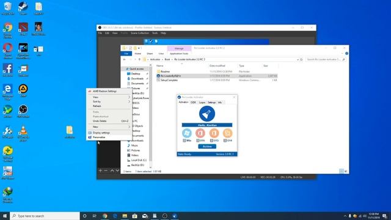Image resolution: width=391 pixels, height=220 pixels.
Task: Open the CyberLink PowerDirector desktop shortcut
Action: (23, 50)
